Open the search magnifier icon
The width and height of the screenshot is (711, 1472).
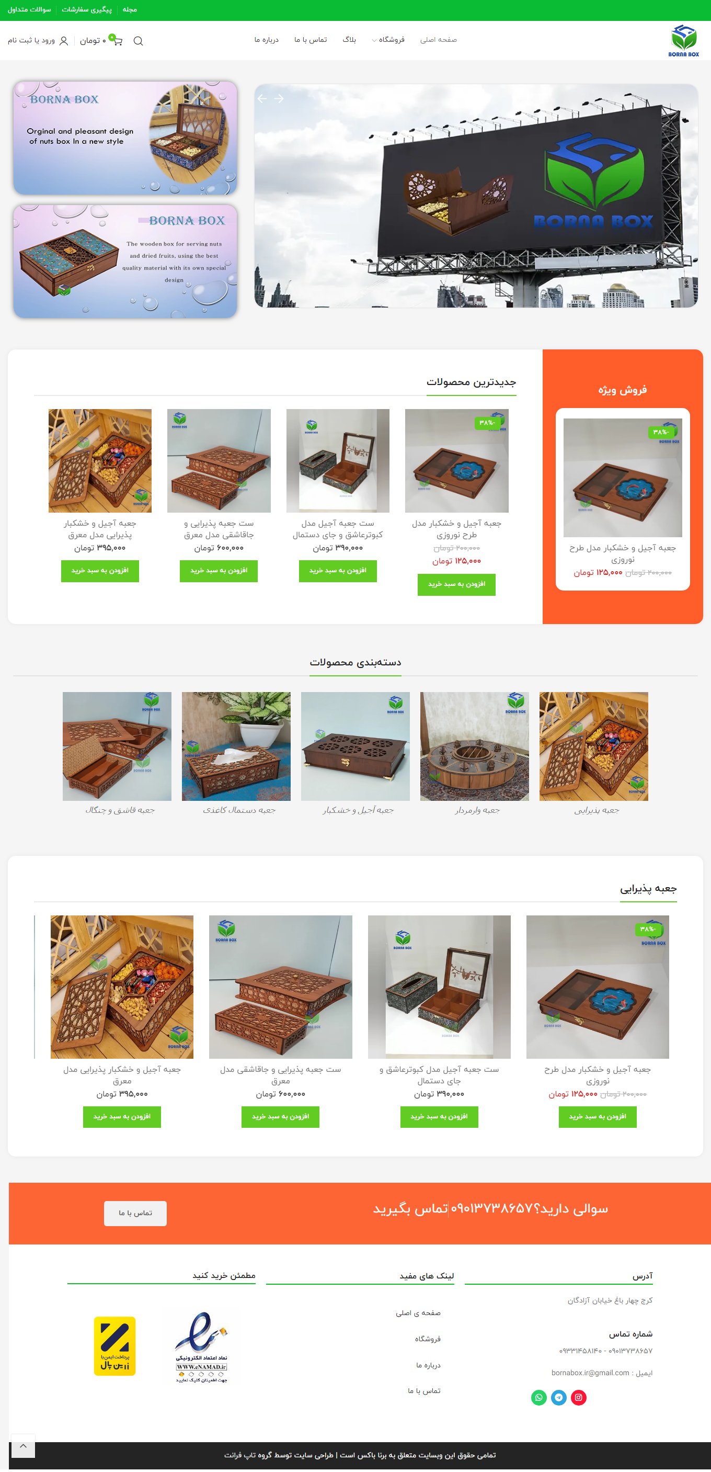click(138, 41)
